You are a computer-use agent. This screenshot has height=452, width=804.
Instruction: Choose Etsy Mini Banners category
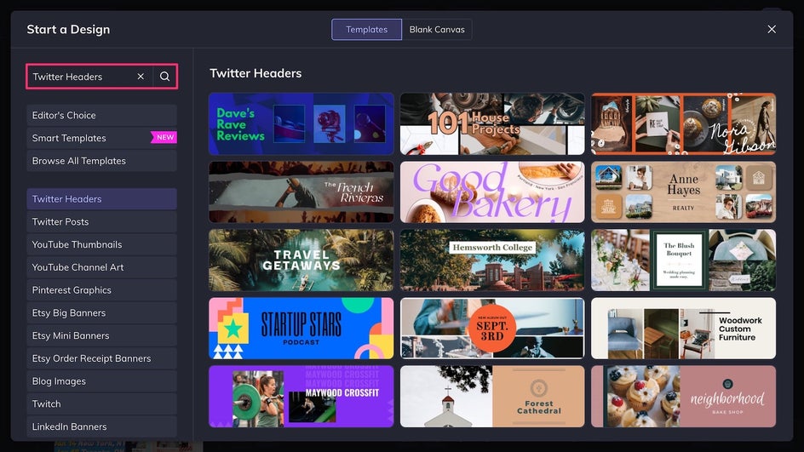(101, 335)
